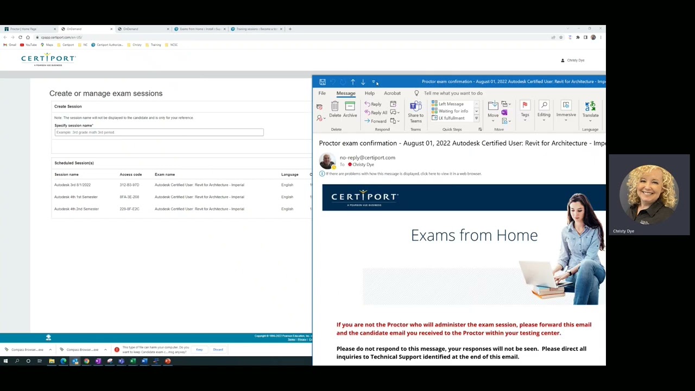Switch to the Acrobat ribbon tab

(392, 93)
